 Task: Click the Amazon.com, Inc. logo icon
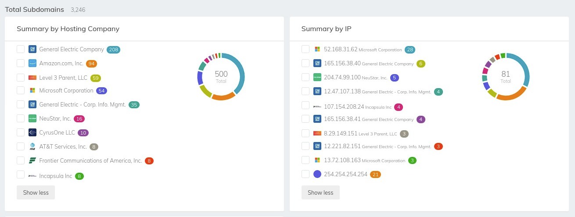32,63
